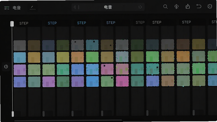
Task: Tap magenta pad, fourth row eighth column
Action: (122, 81)
